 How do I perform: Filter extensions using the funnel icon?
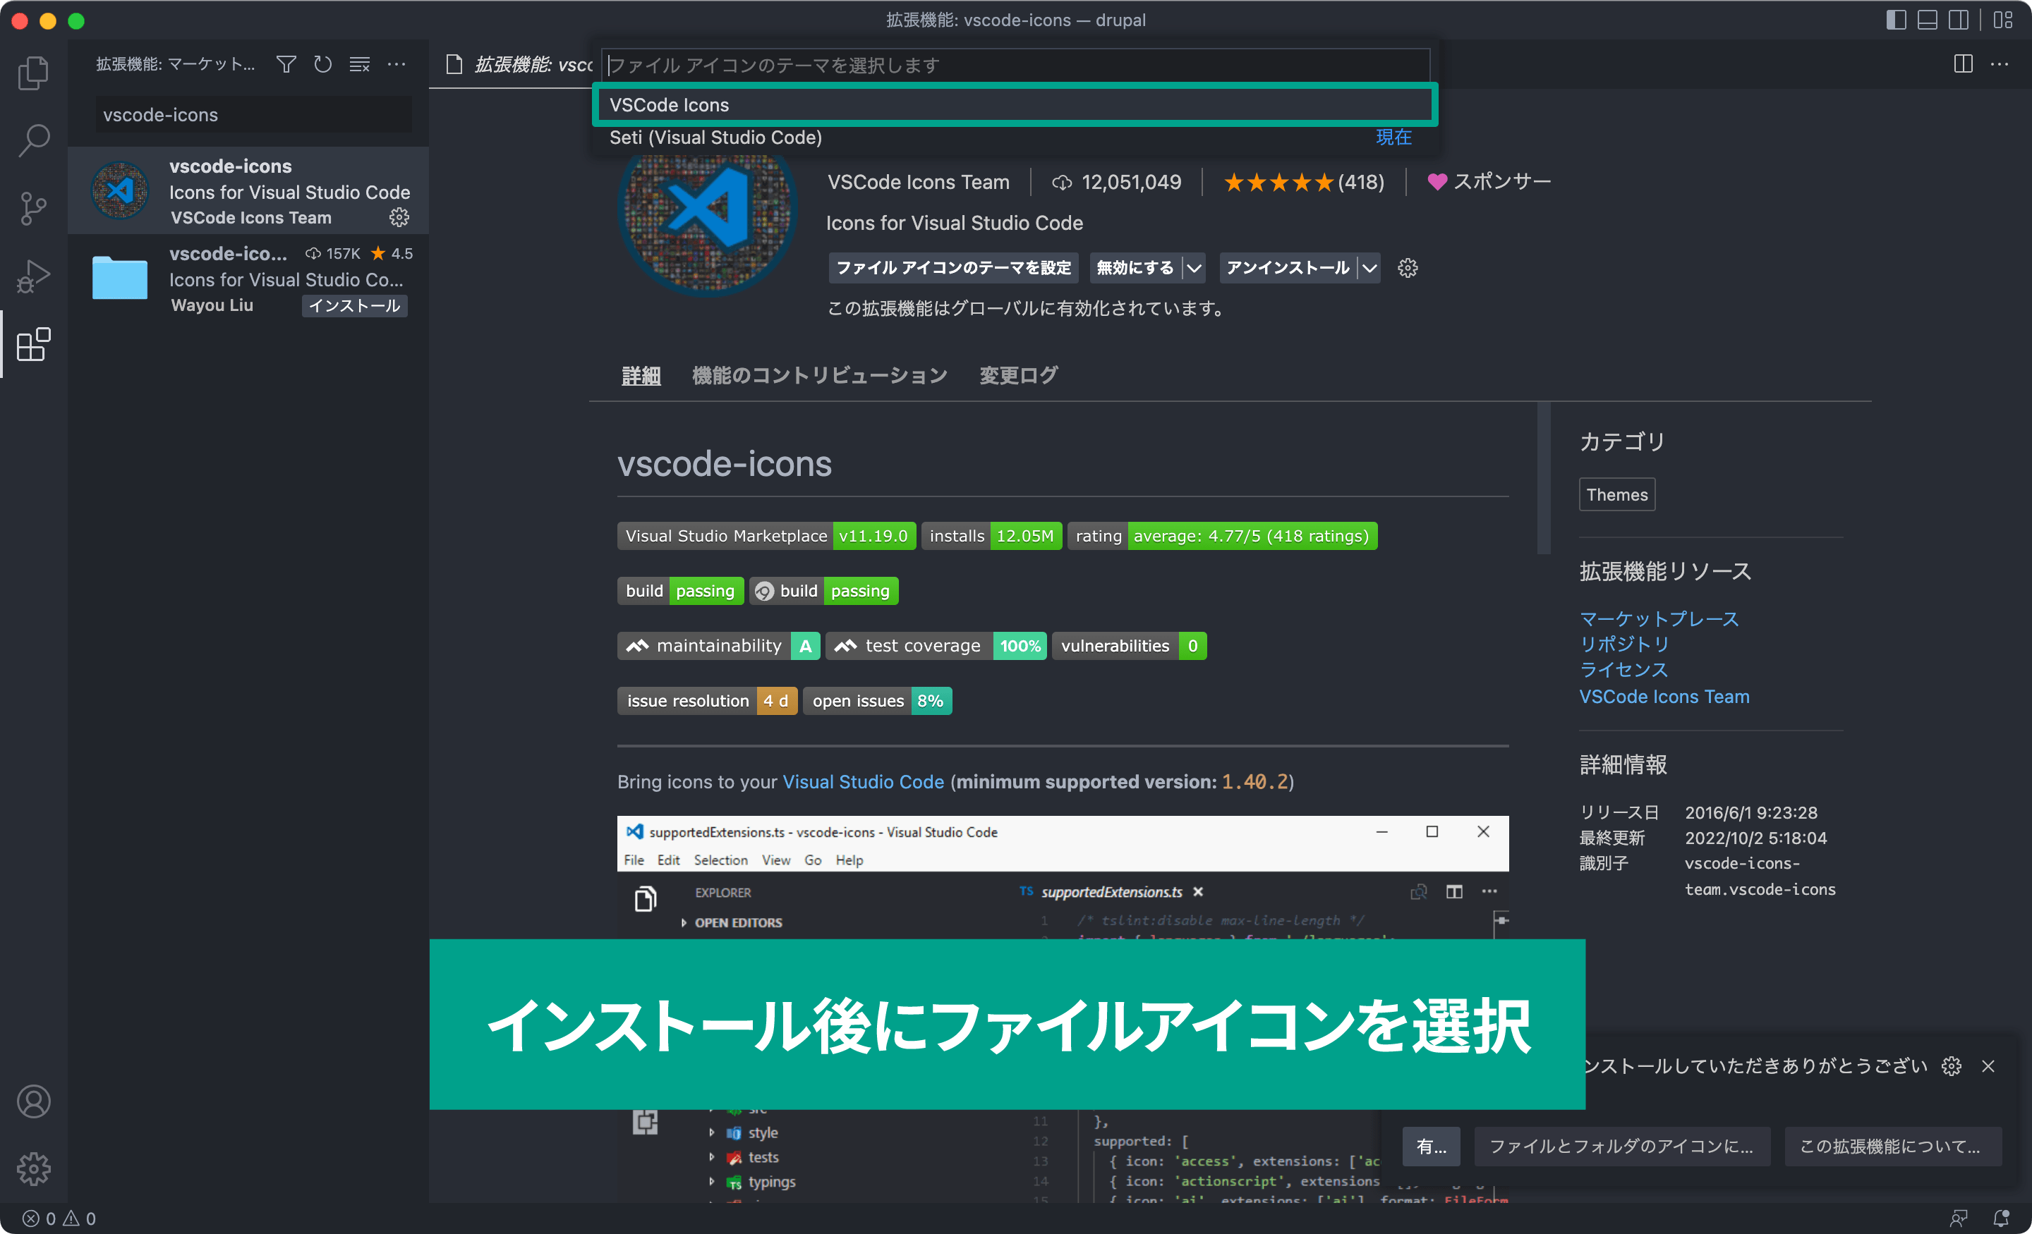(x=286, y=64)
